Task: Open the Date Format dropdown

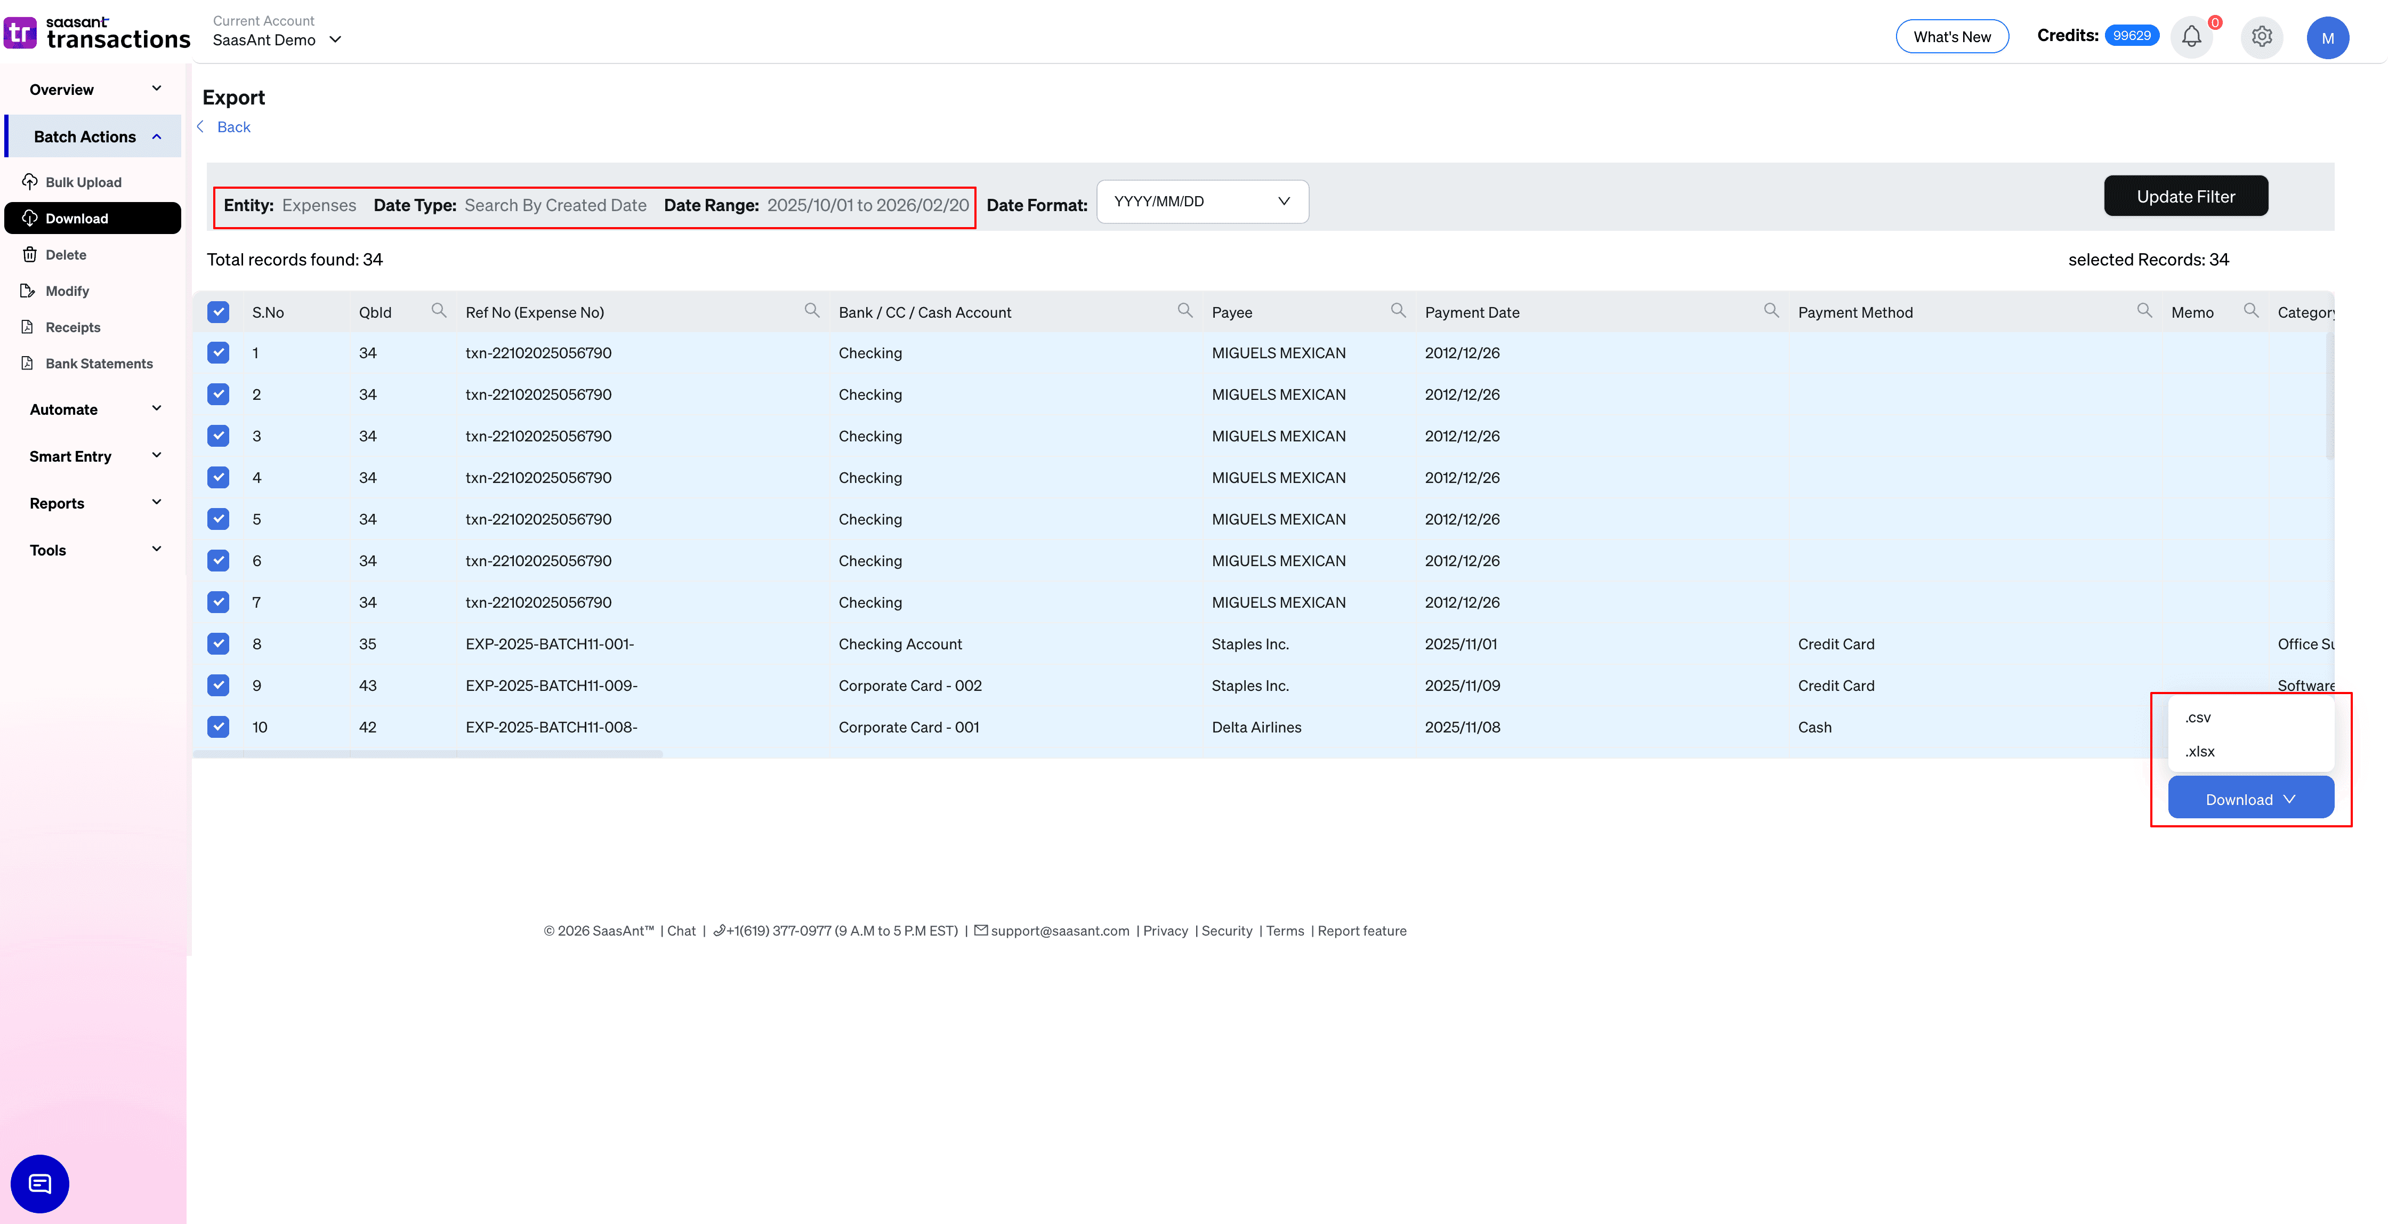Action: click(x=1201, y=201)
